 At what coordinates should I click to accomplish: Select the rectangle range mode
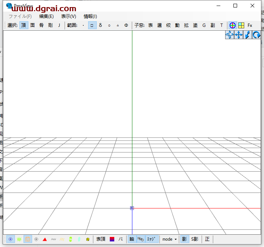92,25
